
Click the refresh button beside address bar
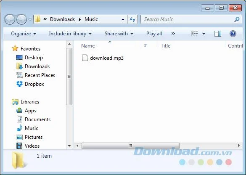[x=132, y=19]
